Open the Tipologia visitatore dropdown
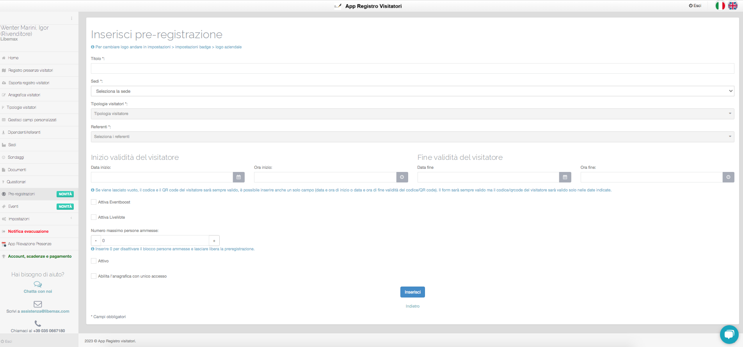743x347 pixels. coord(412,114)
